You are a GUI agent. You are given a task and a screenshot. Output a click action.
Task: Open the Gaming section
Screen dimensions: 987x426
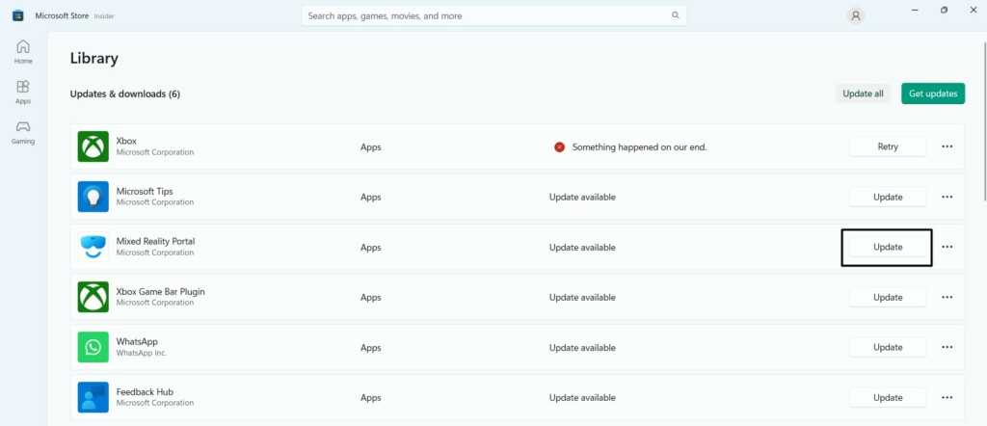pyautogui.click(x=23, y=132)
